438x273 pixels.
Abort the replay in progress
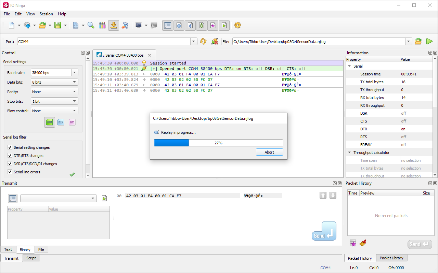[x=269, y=152]
